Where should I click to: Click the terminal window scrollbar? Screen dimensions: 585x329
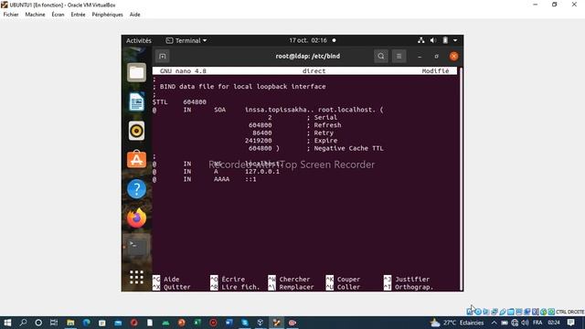coord(461,179)
